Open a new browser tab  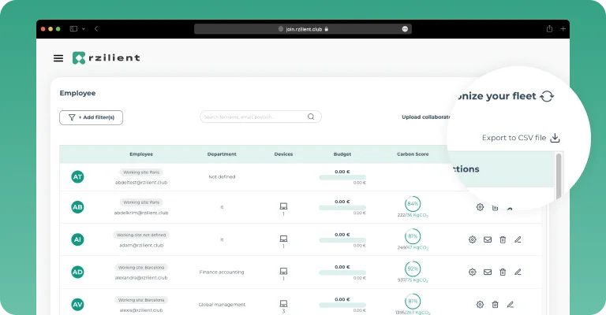[x=563, y=29]
